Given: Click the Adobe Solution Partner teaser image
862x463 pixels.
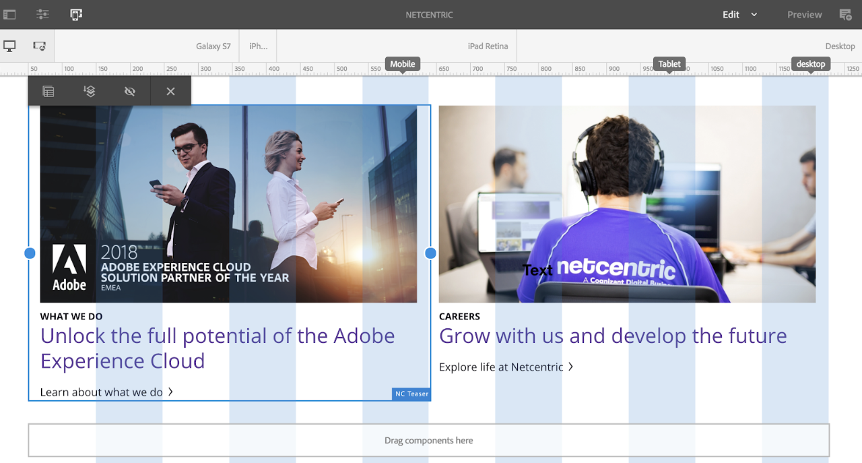Looking at the screenshot, I should tap(228, 204).
